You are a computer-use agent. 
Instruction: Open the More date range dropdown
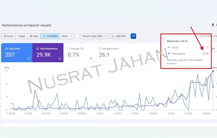(x=67, y=36)
